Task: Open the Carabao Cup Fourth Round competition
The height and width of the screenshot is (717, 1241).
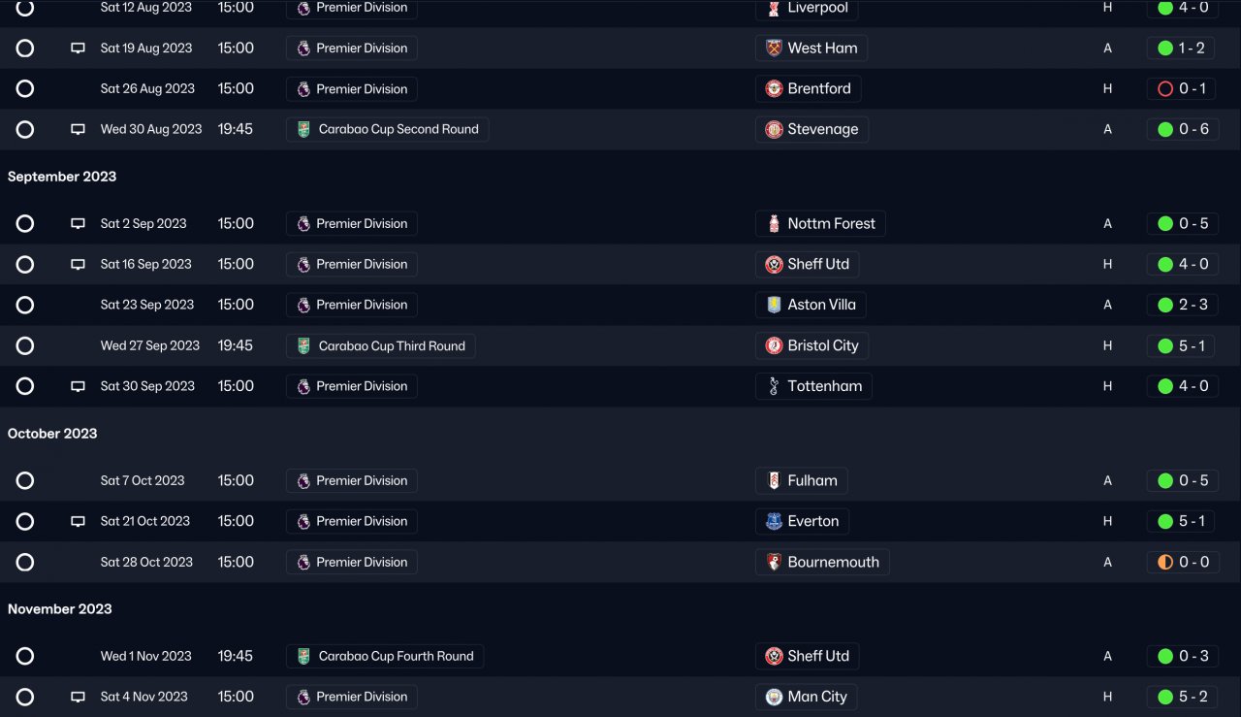Action: pyautogui.click(x=396, y=657)
